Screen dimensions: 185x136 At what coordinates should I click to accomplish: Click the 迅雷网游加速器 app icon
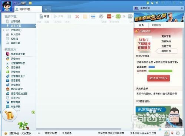coord(8,94)
